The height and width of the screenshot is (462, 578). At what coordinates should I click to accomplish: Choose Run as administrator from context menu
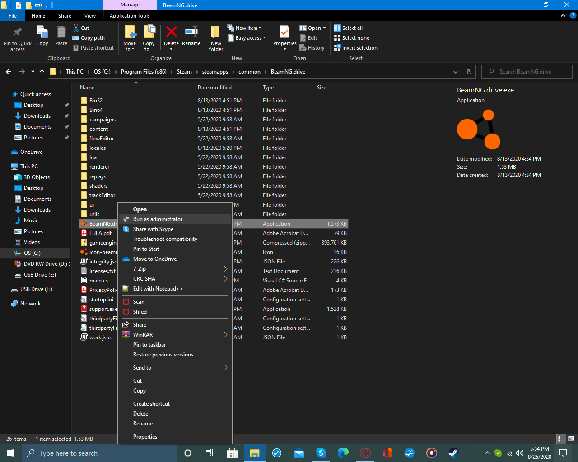click(x=175, y=219)
